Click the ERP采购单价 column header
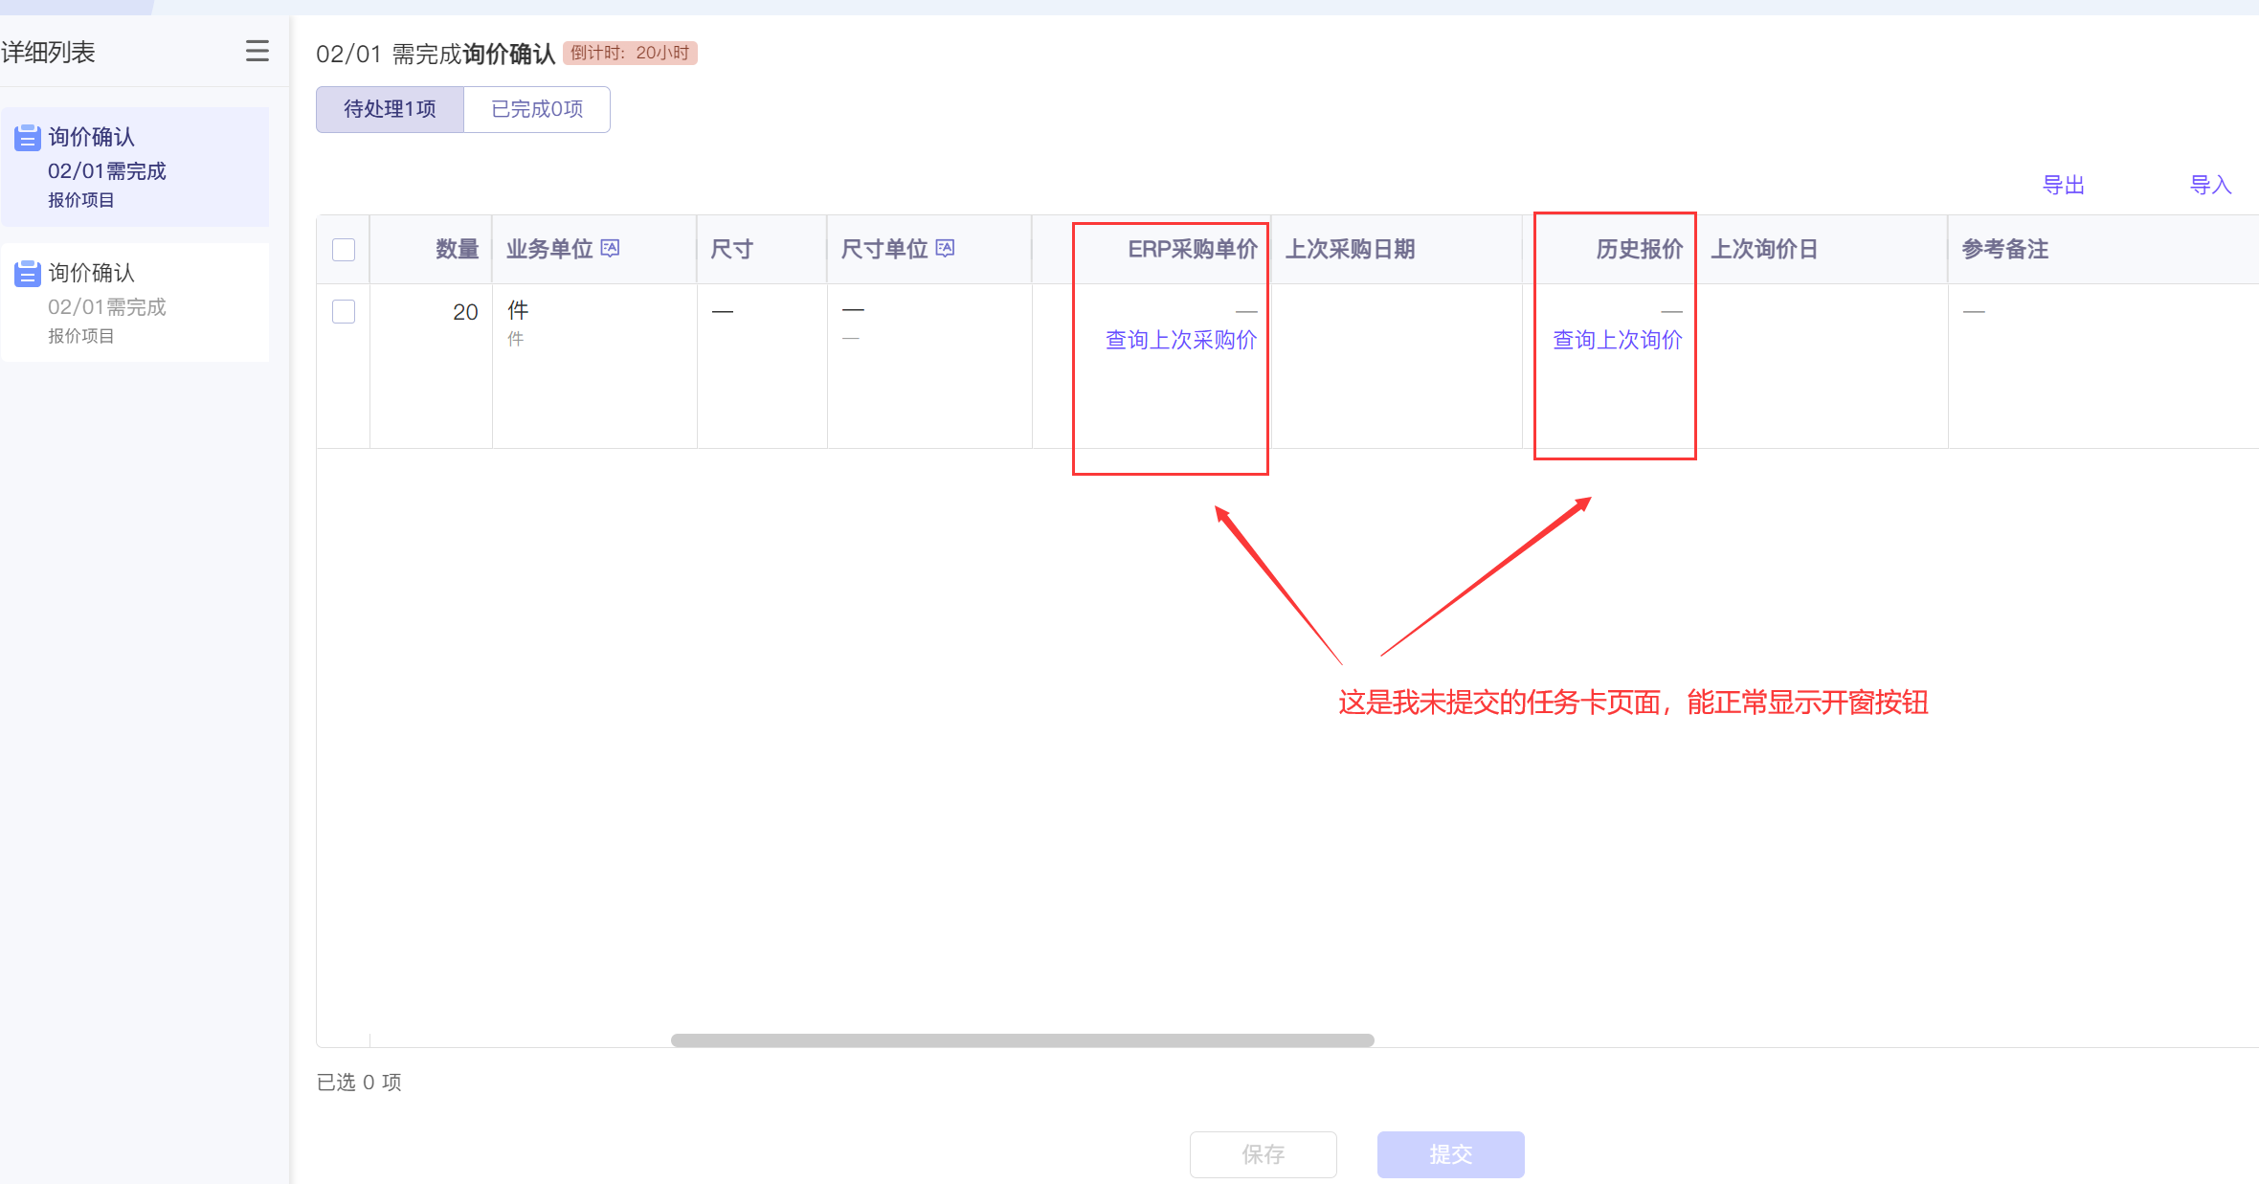Image resolution: width=2259 pixels, height=1184 pixels. click(1152, 250)
